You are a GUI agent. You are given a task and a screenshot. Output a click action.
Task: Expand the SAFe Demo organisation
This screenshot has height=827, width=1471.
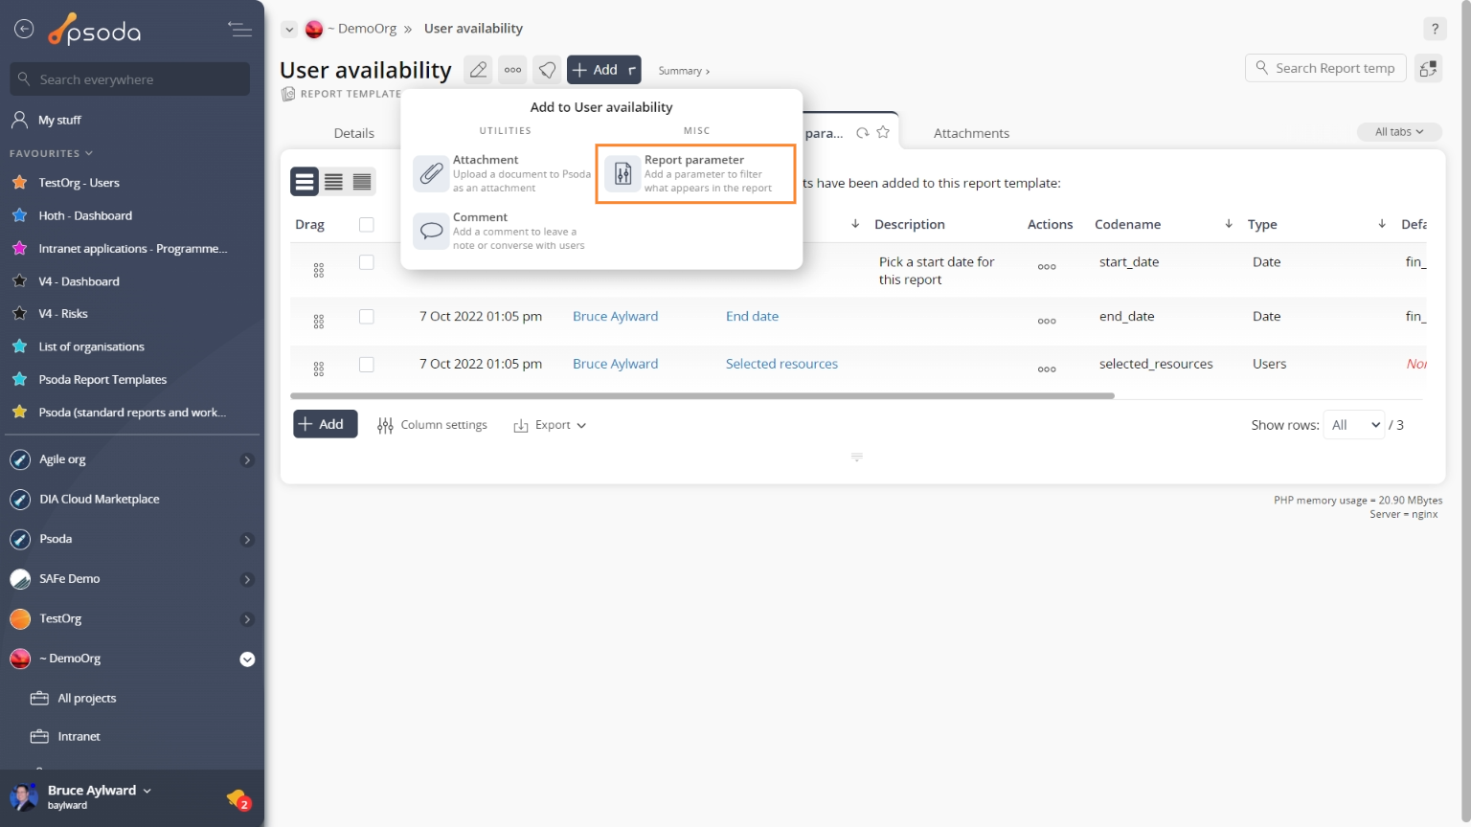pos(247,580)
